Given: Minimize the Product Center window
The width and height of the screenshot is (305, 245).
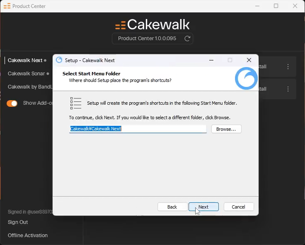Looking at the screenshot, I should tap(257, 6).
